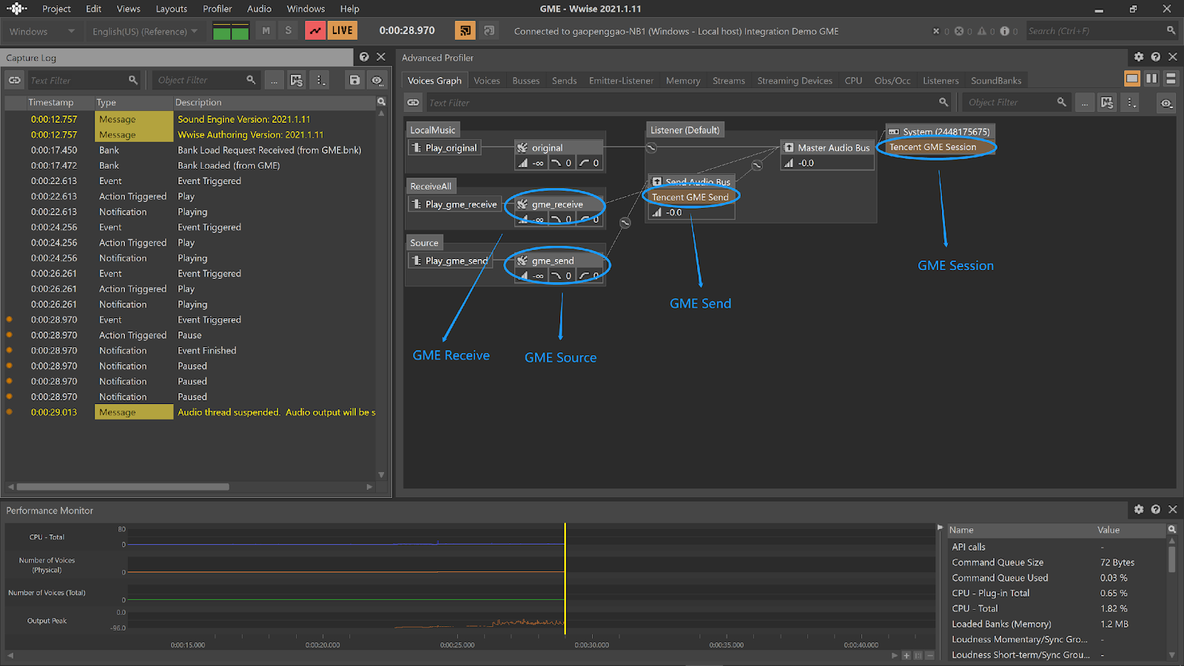Select single-pane layout icon in Advanced Profiler

coord(1132,78)
